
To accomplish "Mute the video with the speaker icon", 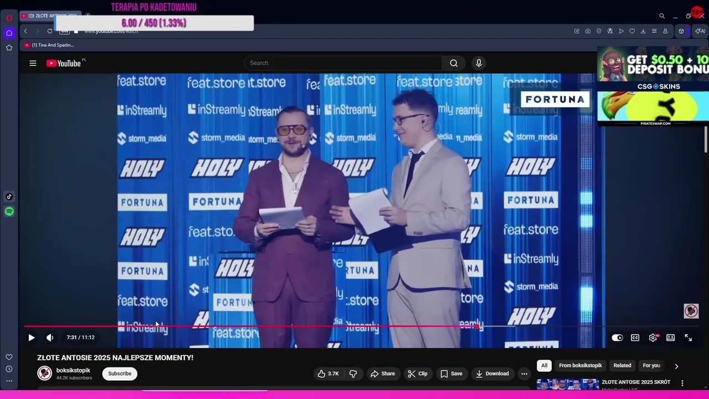I will point(50,337).
